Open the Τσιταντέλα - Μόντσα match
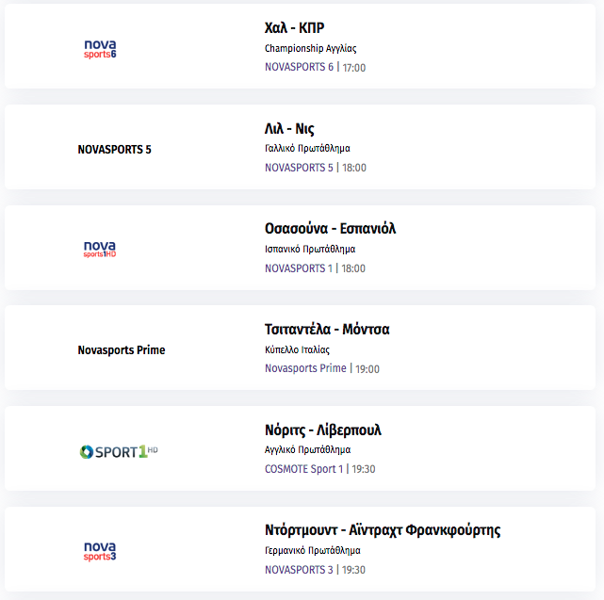Viewport: 604px width, 600px height. (327, 330)
